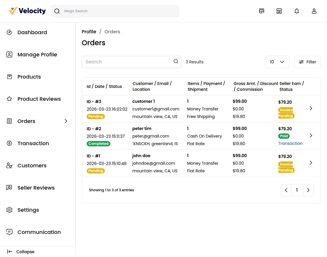Open the notifications bell icon
The width and height of the screenshot is (327, 257).
[297, 11]
